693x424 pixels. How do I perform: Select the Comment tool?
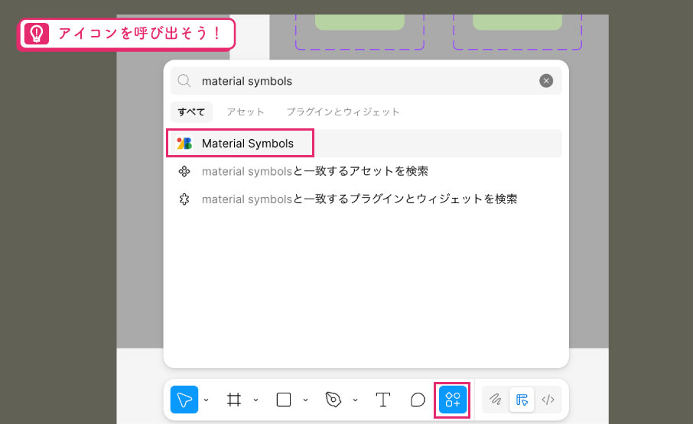[x=418, y=400]
